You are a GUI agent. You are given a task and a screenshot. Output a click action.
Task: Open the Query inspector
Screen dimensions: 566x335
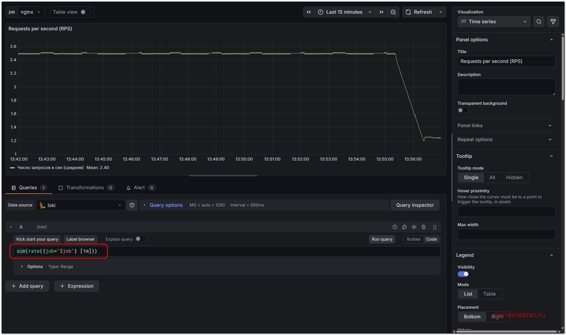415,205
